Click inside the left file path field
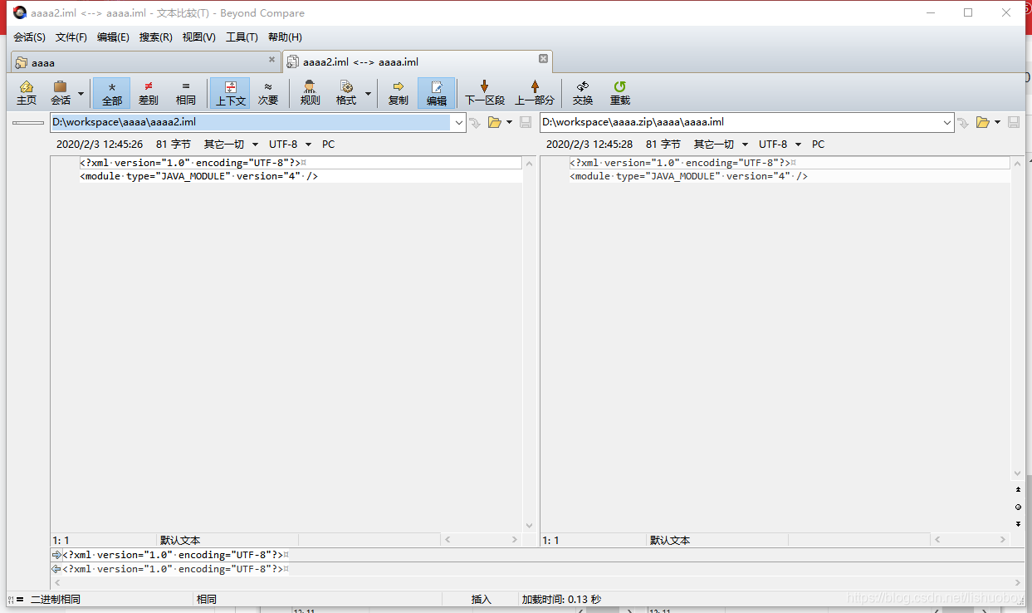The image size is (1032, 613). pyautogui.click(x=249, y=122)
